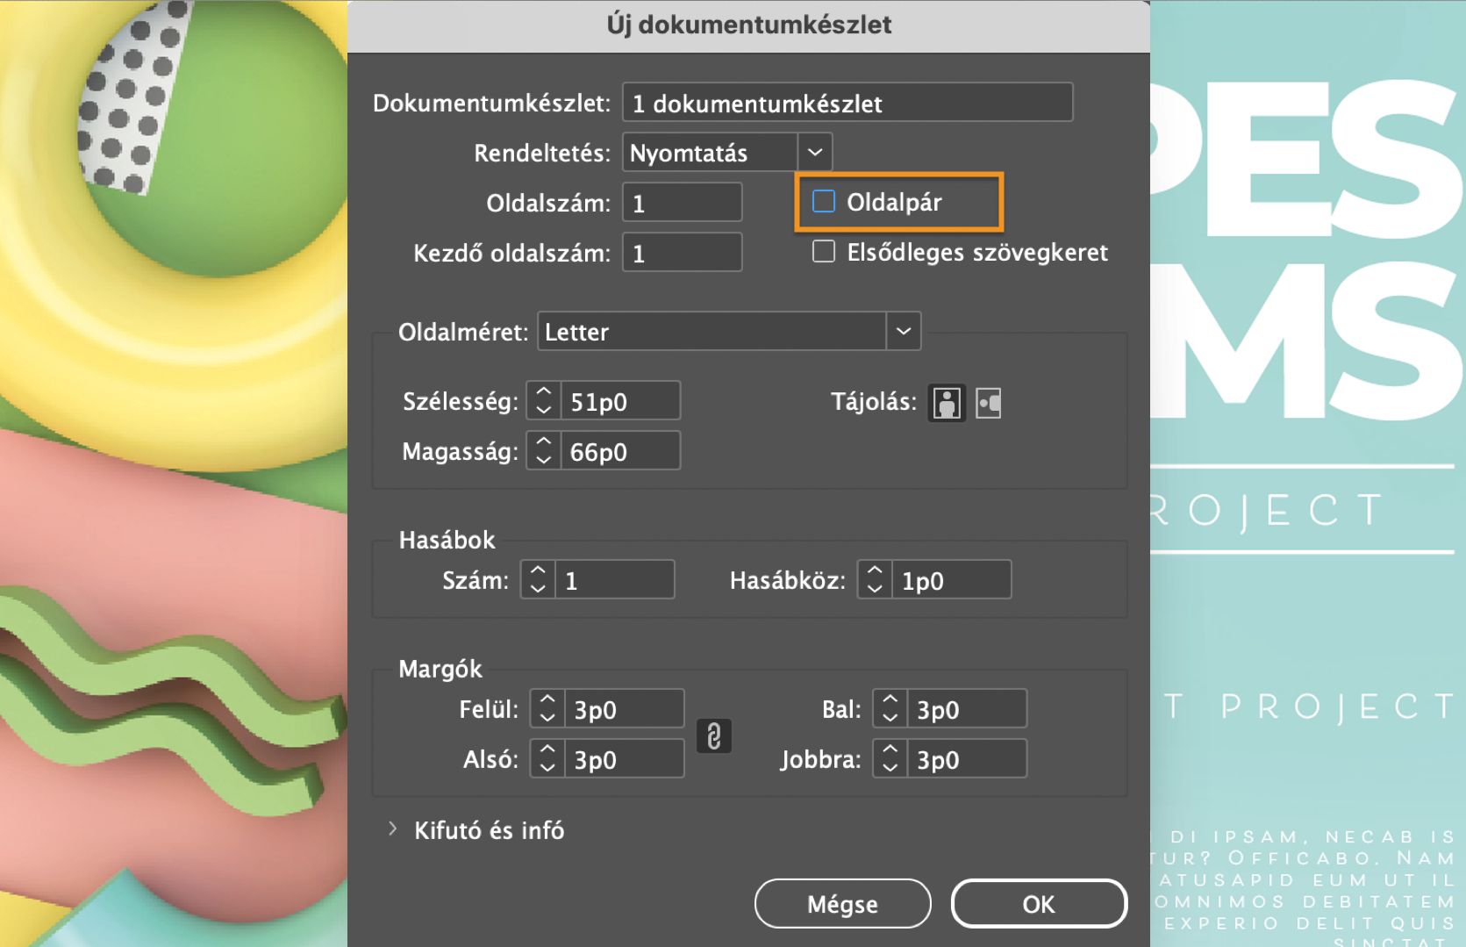Click the Bal margin value field
The width and height of the screenshot is (1466, 947).
(967, 709)
